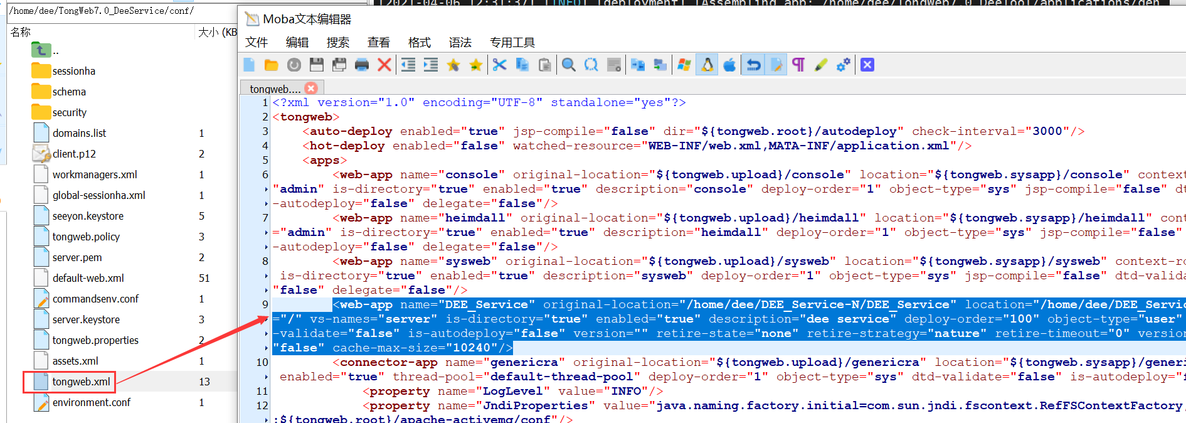The image size is (1186, 423).
Task: Select server.pem file
Action: click(x=77, y=257)
